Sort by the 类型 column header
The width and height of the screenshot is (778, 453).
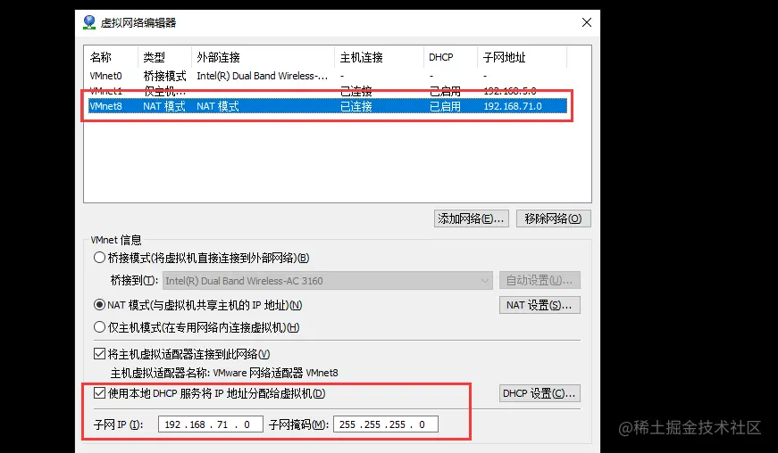[154, 57]
